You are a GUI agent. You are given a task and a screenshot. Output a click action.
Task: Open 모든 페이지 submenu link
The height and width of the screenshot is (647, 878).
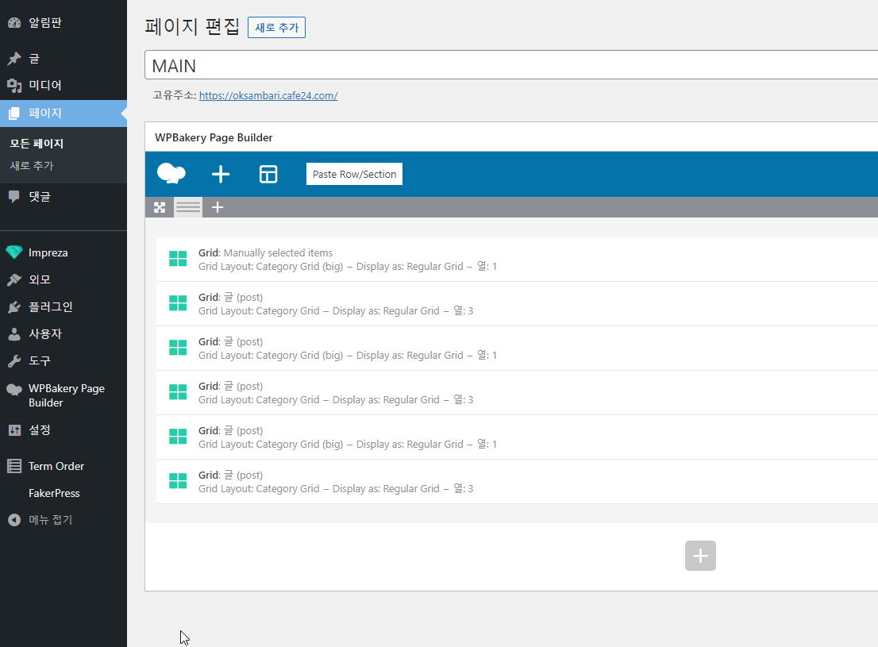pyautogui.click(x=37, y=144)
